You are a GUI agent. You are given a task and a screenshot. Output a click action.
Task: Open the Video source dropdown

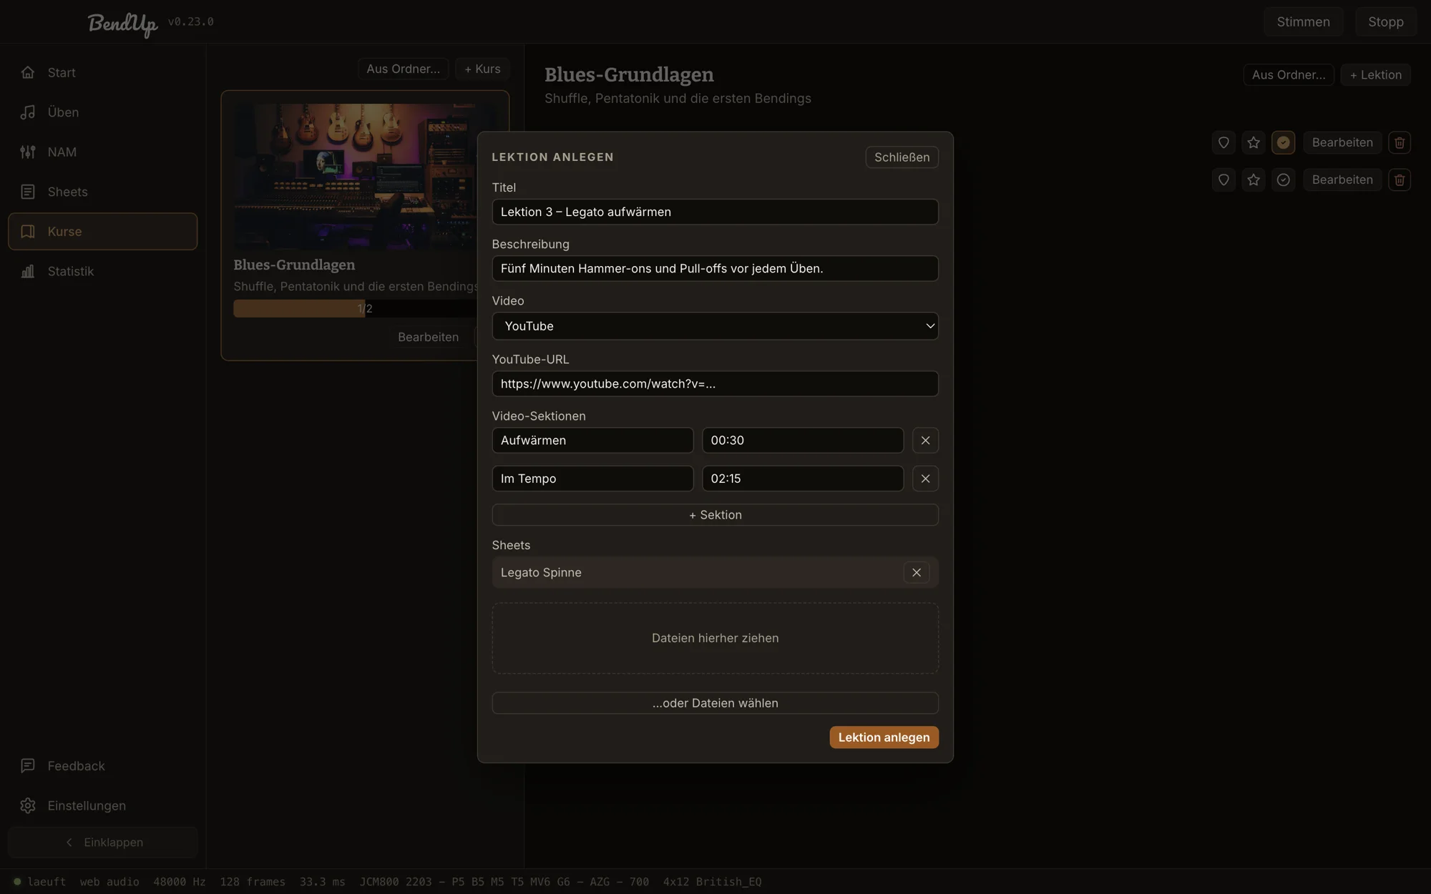pos(715,326)
